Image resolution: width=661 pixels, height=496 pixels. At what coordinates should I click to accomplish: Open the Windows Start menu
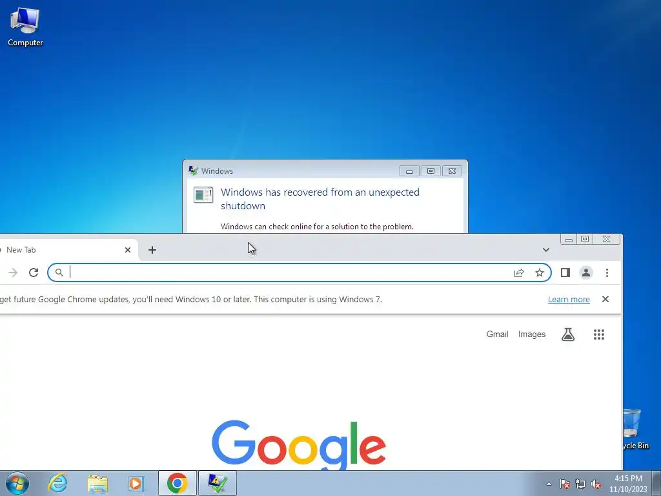(17, 483)
